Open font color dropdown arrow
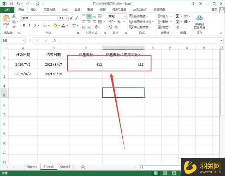Image resolution: width=225 pixels, height=176 pixels. tap(67, 26)
